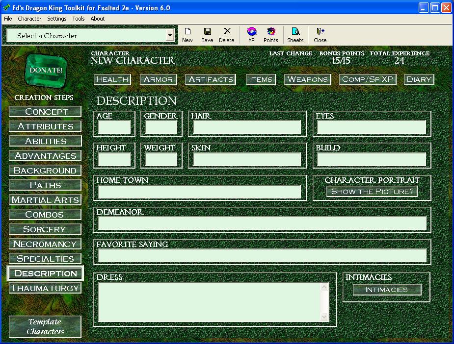Viewport: 454px width, 344px height.
Task: Open the File menu
Action: tap(8, 19)
